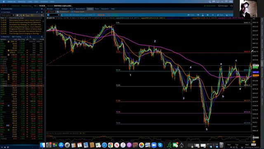Open the chart settings gear icon
The image size is (264, 149).
[x=207, y=15]
